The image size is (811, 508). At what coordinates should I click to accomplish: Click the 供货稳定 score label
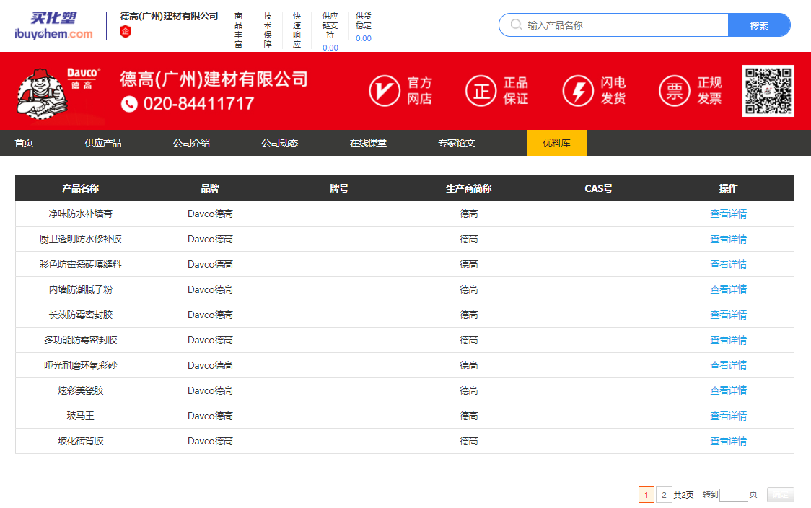(364, 21)
